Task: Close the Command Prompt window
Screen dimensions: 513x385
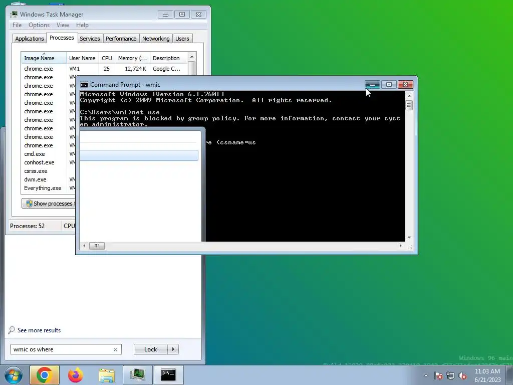Action: (x=405, y=84)
